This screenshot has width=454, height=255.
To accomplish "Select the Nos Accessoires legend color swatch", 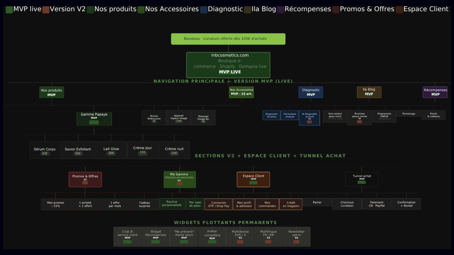I will tap(141, 9).
